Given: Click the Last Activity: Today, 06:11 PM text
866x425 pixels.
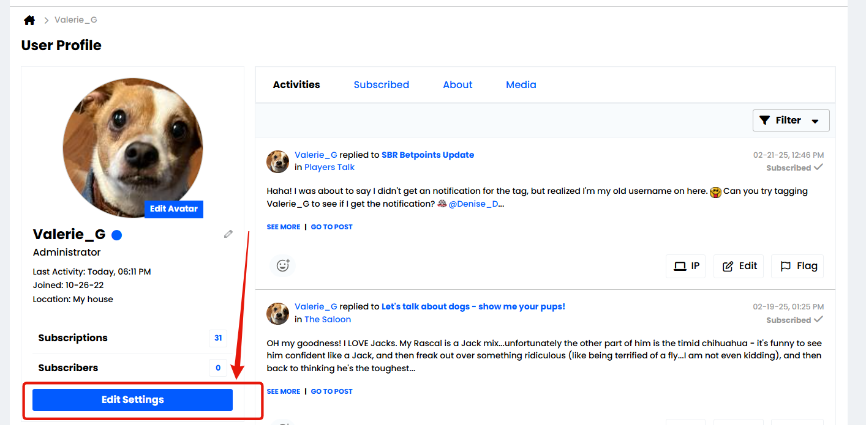Looking at the screenshot, I should click(92, 272).
